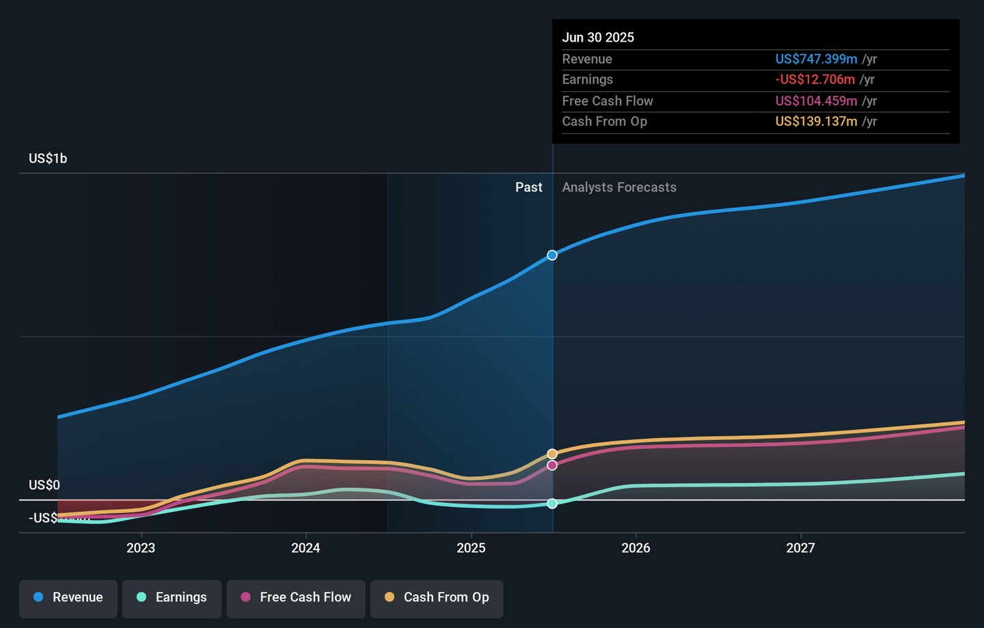Screen dimensions: 984x628
Task: Toggle the Earnings legend button
Action: [172, 597]
